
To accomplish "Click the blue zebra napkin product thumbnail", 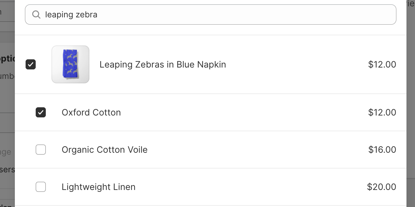I will tap(70, 64).
